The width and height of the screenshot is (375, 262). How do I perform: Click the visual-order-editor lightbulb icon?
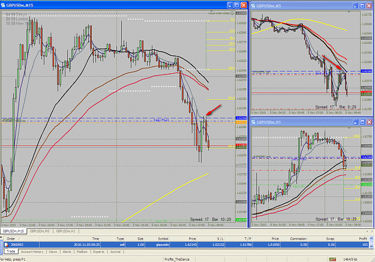232,13
